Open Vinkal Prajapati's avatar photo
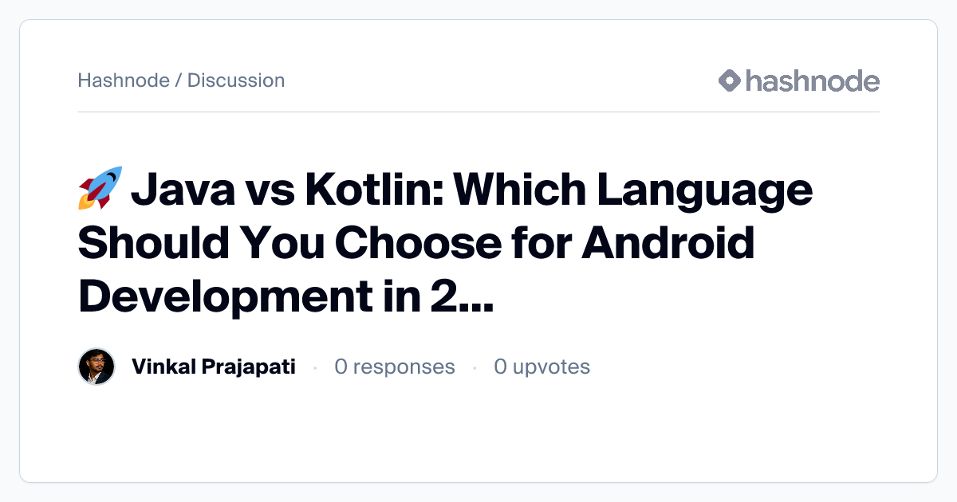 coord(96,367)
